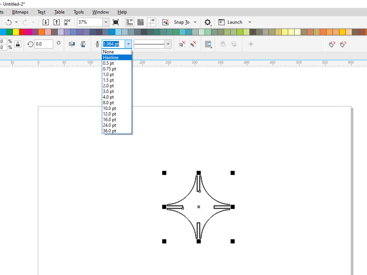Click the Export icon in toolbar
This screenshot has height=275, width=367.
(56, 22)
